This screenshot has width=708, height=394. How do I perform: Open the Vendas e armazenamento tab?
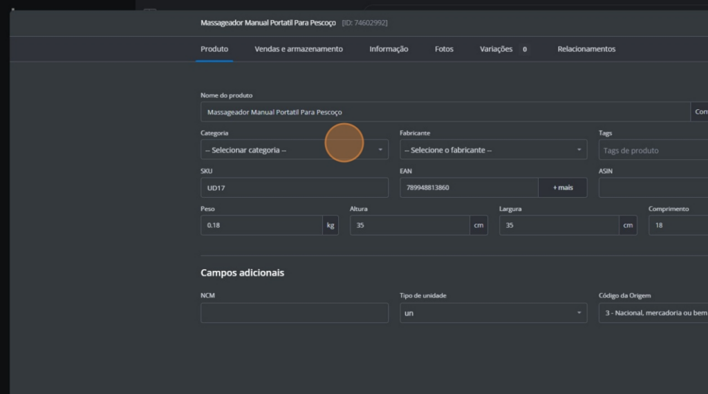click(298, 49)
